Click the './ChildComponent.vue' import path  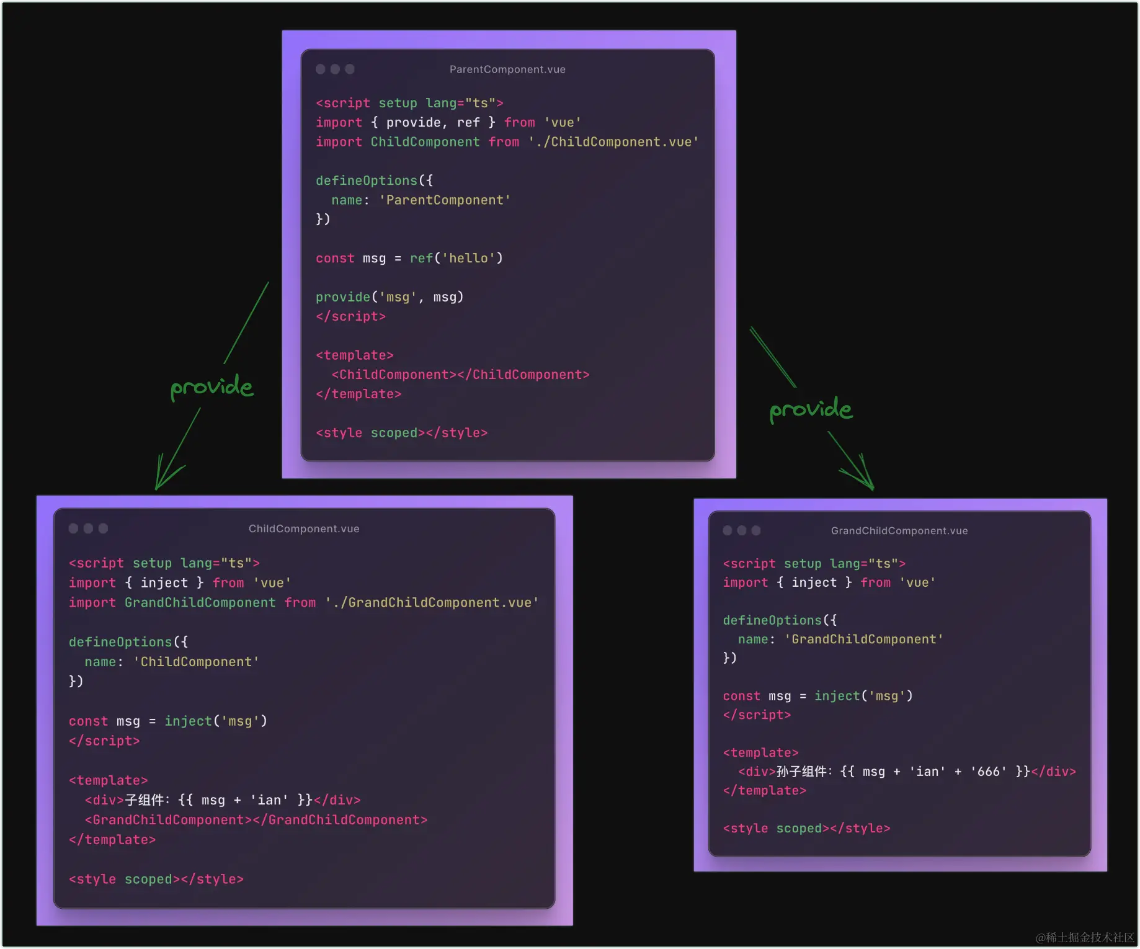tap(613, 142)
